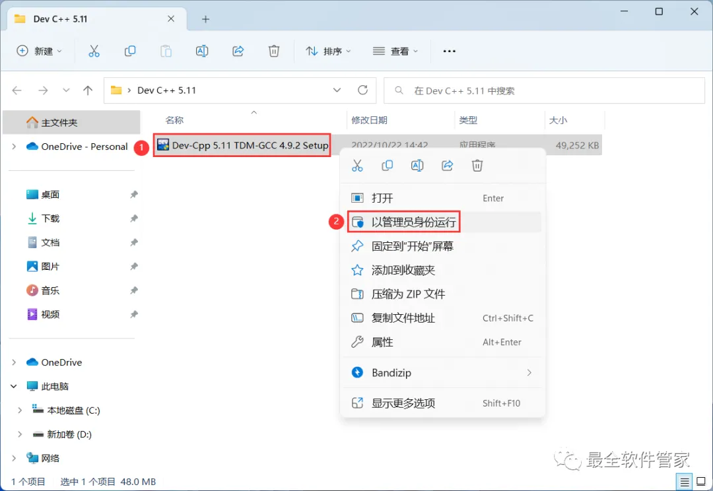Sort by the 类型 column header

(468, 121)
